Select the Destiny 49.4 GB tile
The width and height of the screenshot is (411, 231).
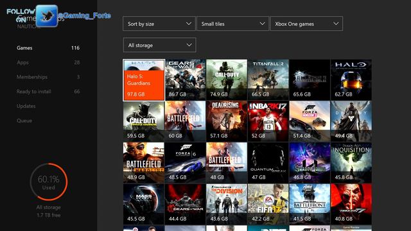click(x=351, y=121)
